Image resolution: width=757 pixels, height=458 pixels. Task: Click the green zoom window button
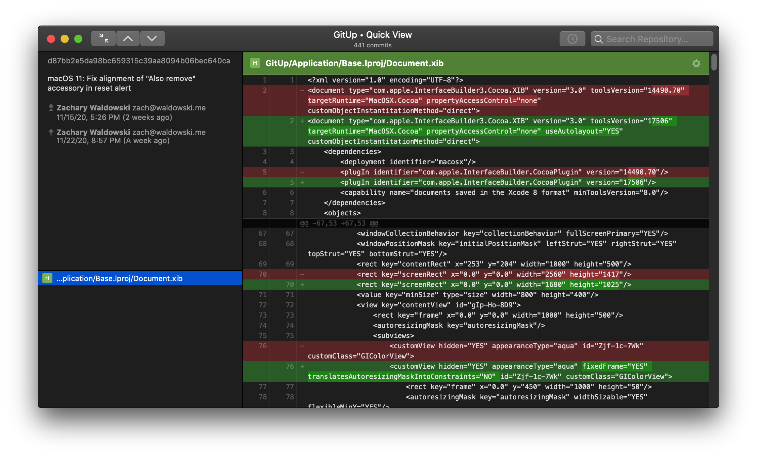78,39
